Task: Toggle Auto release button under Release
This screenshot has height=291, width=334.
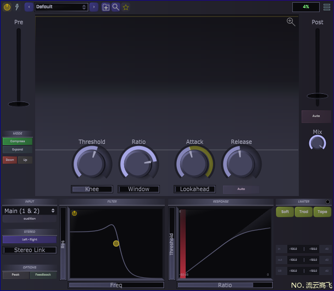Action: pos(241,189)
